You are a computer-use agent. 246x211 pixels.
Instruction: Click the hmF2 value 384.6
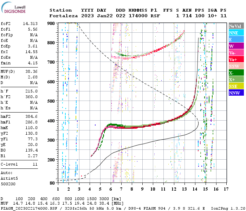pos(32,116)
